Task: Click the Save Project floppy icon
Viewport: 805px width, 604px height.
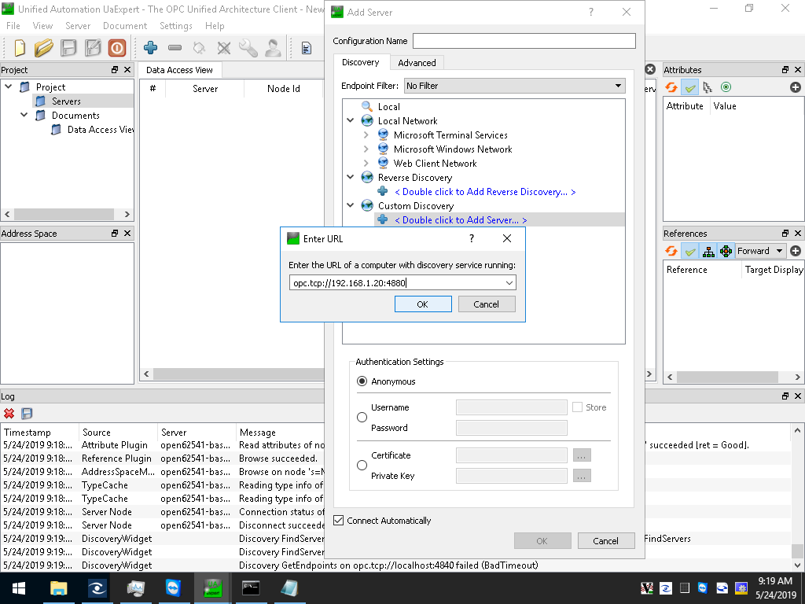Action: (x=68, y=48)
